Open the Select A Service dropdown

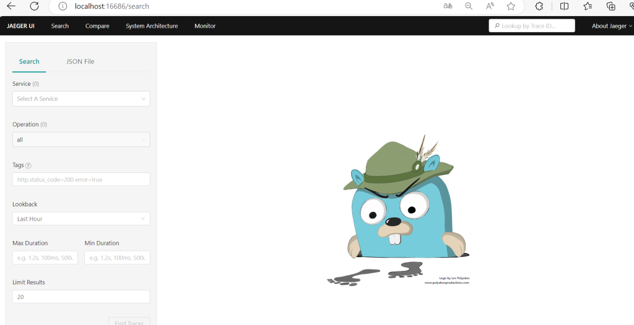tap(81, 99)
